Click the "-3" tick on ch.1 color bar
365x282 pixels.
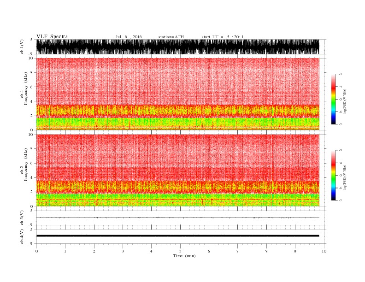340,74
